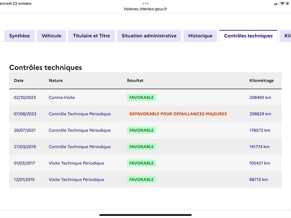Click the DÉFAVORABLE POUR DÉFAILLANCES MAJEURES badge
Viewport: 291px width, 218px height.
coord(178,114)
